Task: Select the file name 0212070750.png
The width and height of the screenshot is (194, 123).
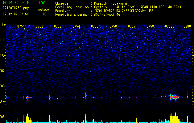Action: coord(16,8)
